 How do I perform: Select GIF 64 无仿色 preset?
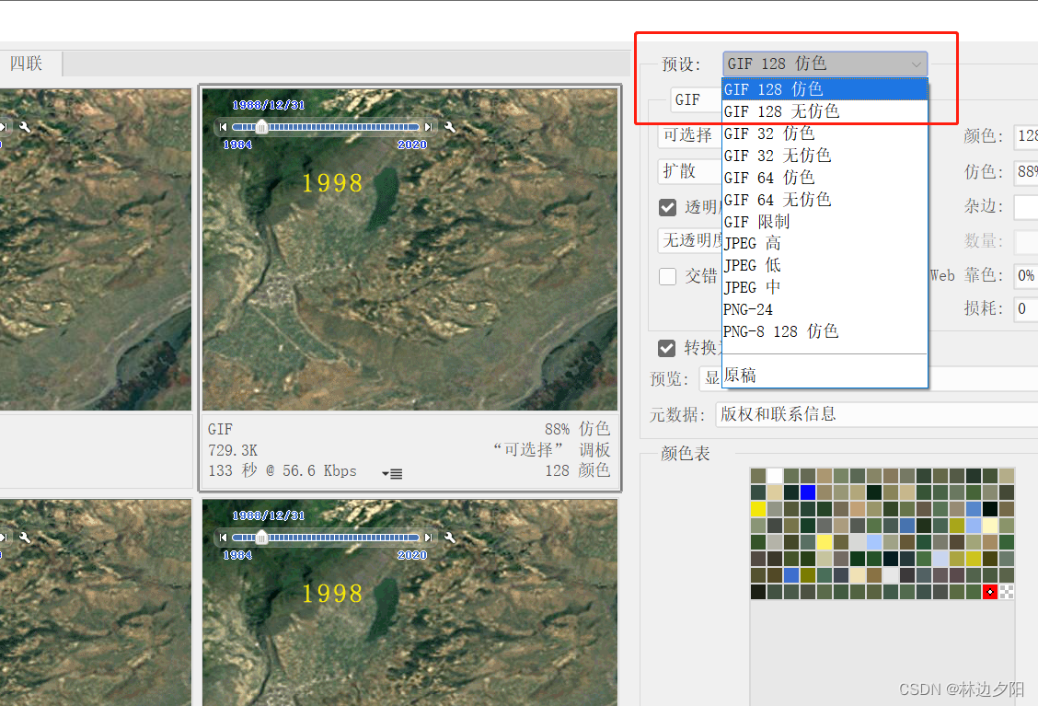click(825, 200)
